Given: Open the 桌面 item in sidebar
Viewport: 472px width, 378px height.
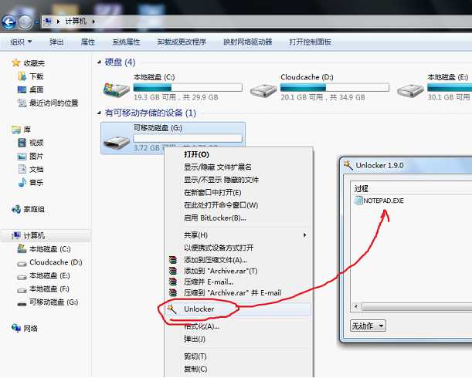Looking at the screenshot, I should (30, 89).
